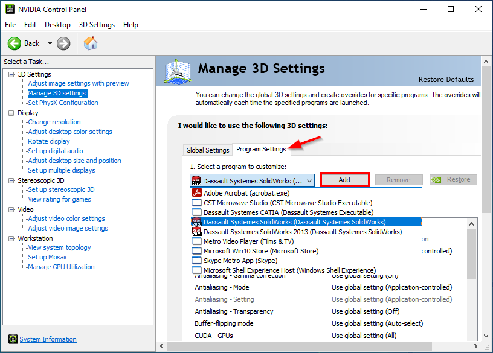Image resolution: width=493 pixels, height=353 pixels.
Task: Open the File menu
Action: coord(10,25)
